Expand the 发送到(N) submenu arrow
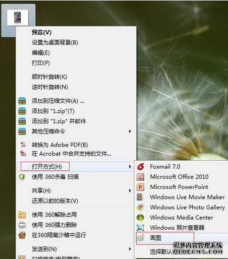Screen dimensions: 228x259 [x=130, y=249]
